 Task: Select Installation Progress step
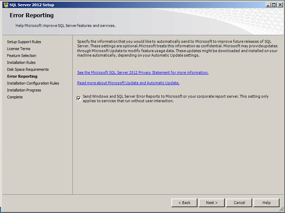24,90
